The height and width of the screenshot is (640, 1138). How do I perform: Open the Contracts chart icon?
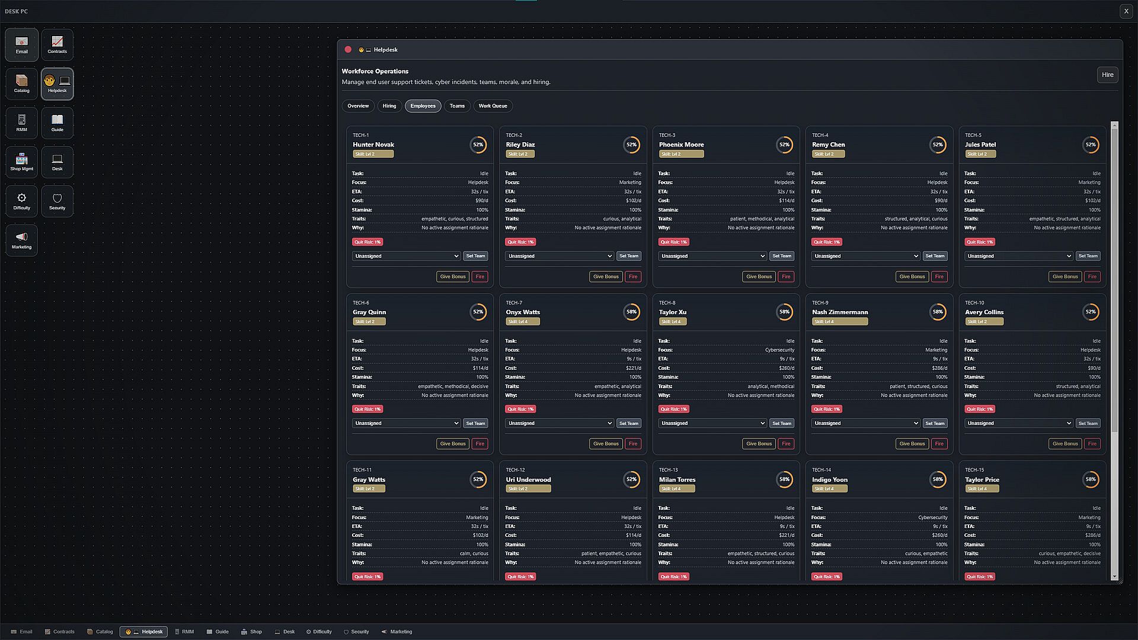coord(57,44)
